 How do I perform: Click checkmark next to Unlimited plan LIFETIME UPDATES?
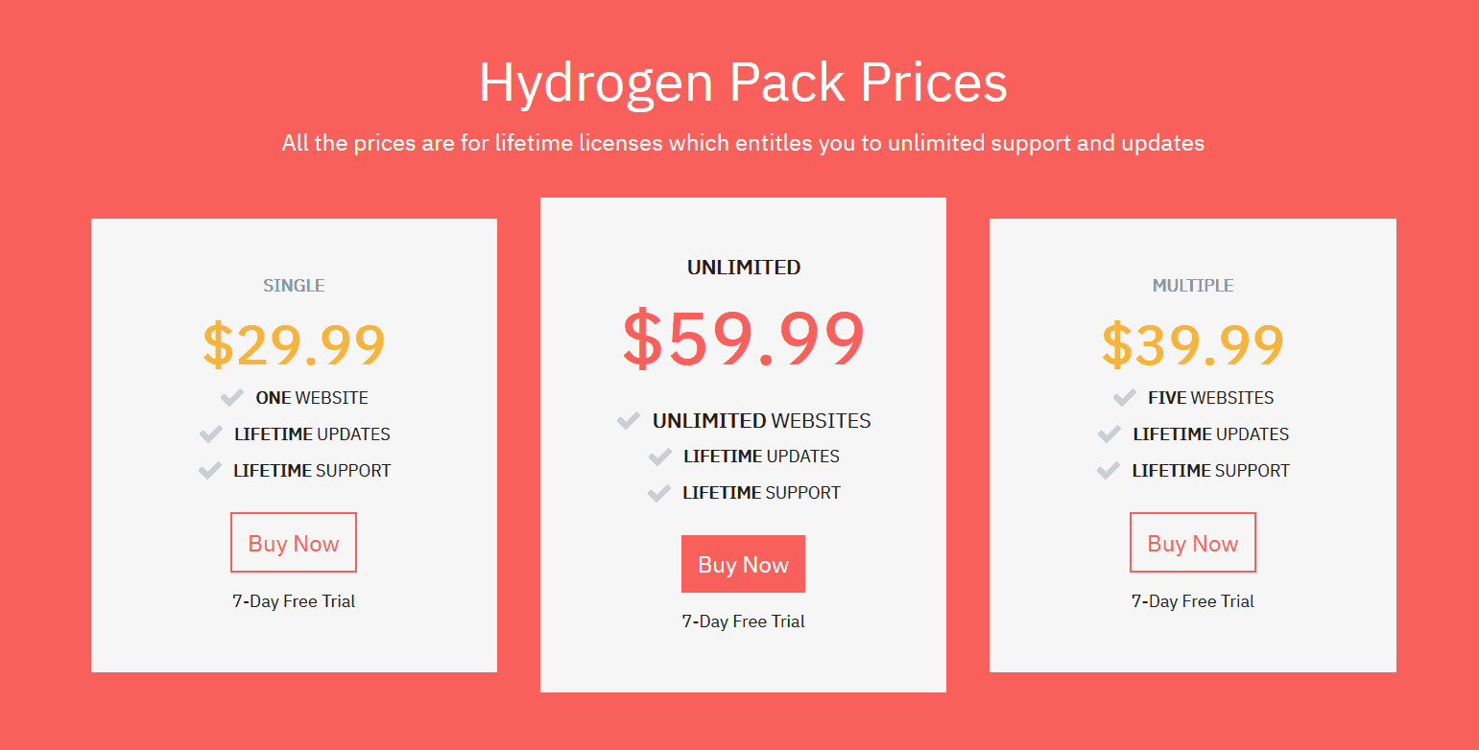659,457
